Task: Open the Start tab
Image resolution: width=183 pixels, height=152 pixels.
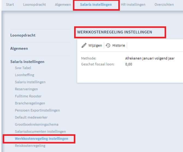Action: tap(10, 5)
